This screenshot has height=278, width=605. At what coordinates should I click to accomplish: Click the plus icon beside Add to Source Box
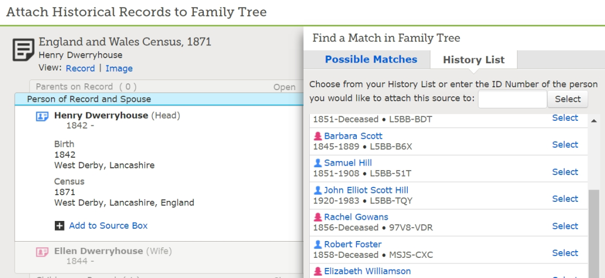point(59,226)
